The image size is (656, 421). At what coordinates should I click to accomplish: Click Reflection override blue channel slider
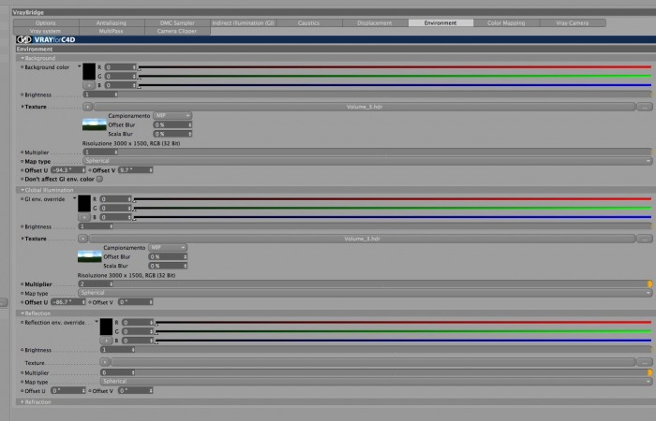coord(404,341)
